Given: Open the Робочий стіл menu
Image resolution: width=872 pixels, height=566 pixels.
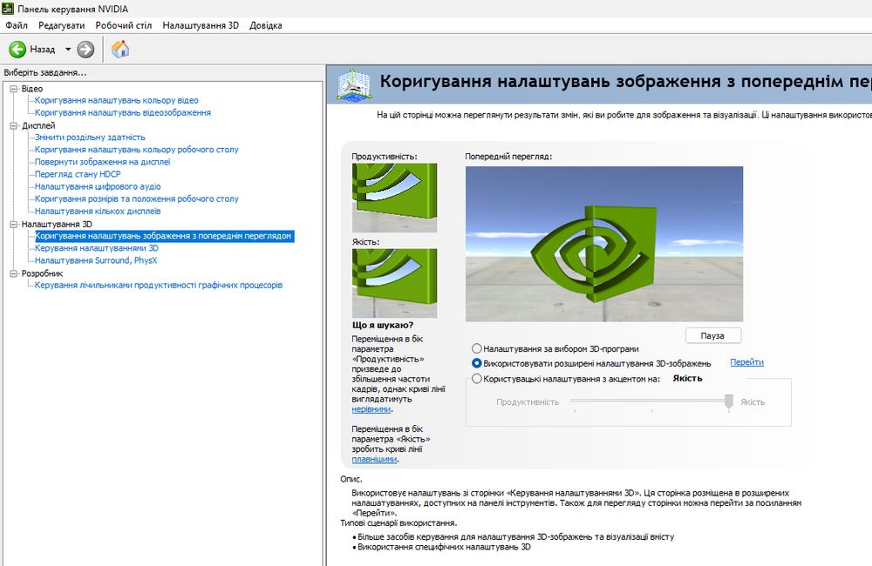Looking at the screenshot, I should (x=124, y=25).
